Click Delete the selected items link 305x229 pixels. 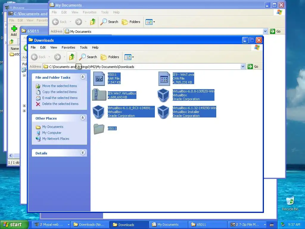click(x=60, y=104)
